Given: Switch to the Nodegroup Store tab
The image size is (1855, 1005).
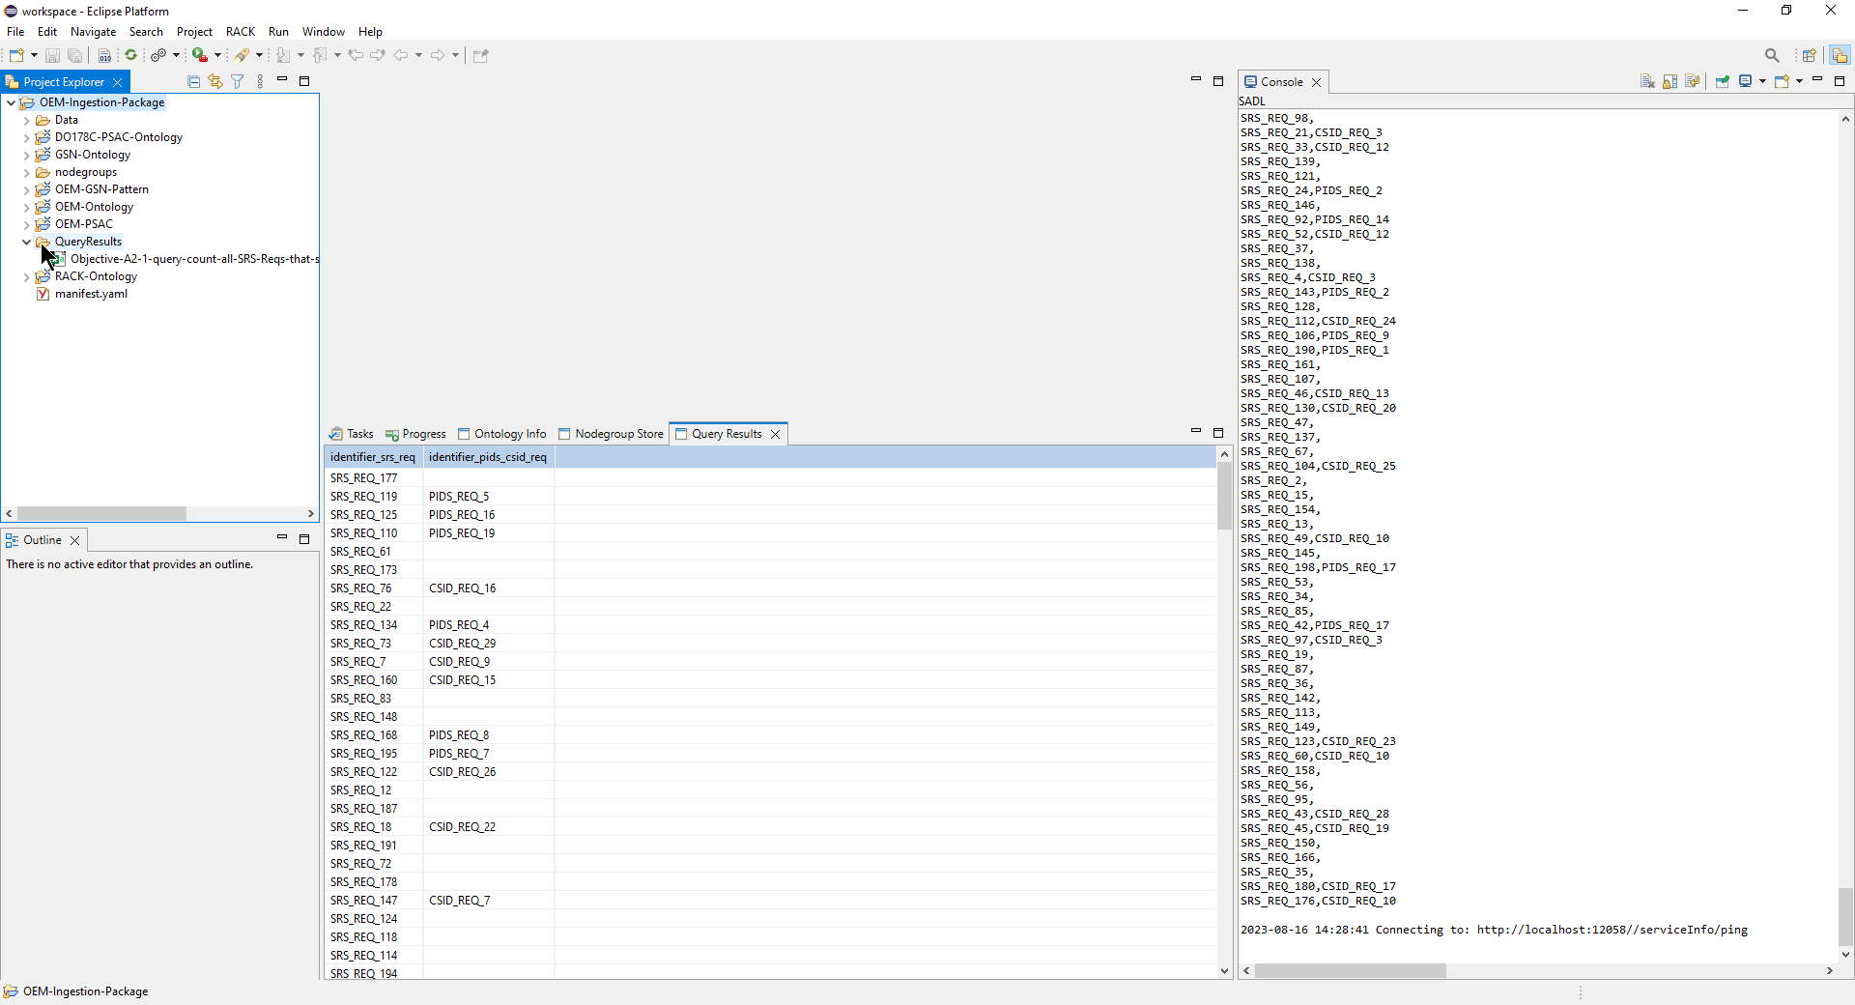Looking at the screenshot, I should (611, 434).
